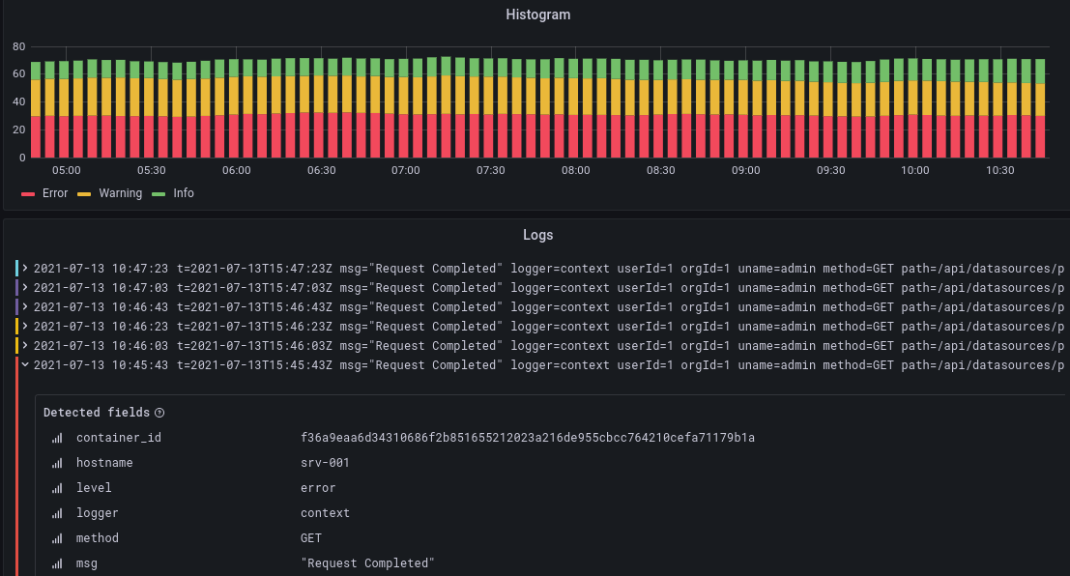Click the stats icon beside level field
The height and width of the screenshot is (576, 1070).
point(57,488)
